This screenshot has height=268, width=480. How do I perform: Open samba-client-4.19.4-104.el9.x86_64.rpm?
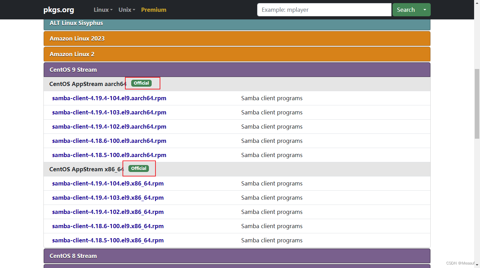click(108, 183)
